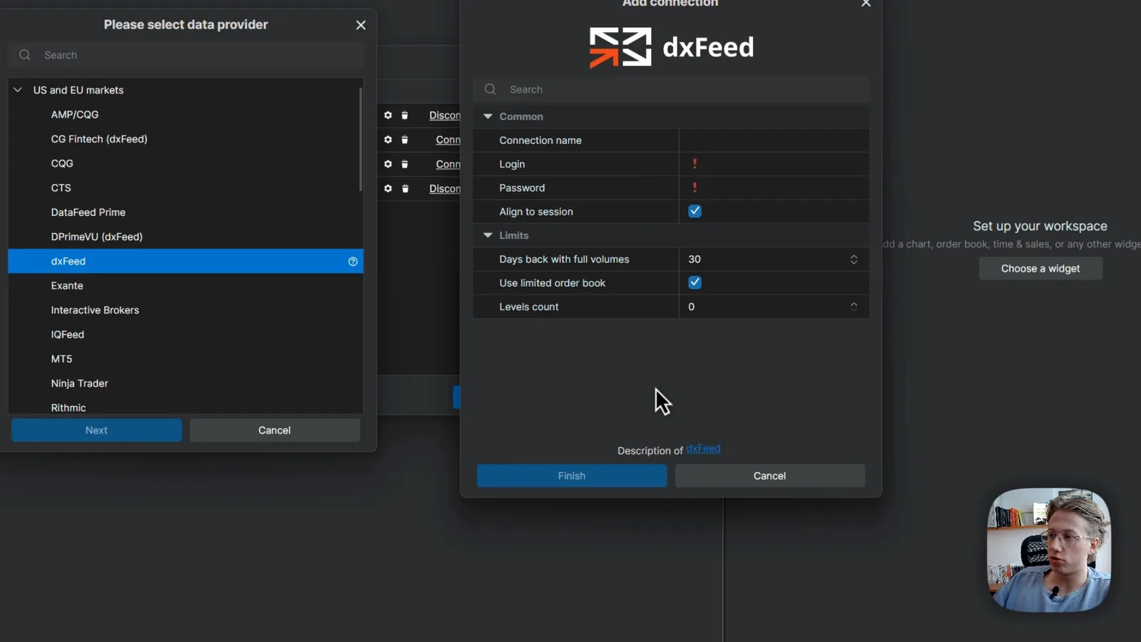Select the IQFeed provider
The height and width of the screenshot is (642, 1141).
point(185,335)
